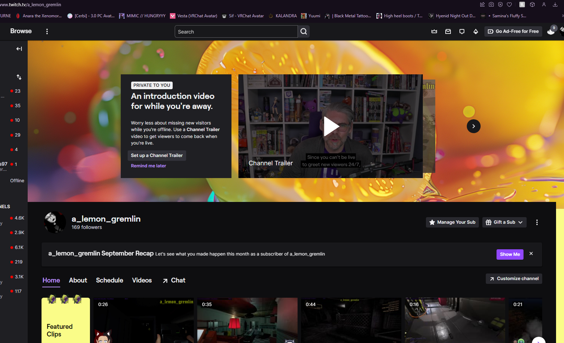
Task: Click the Manage Your Sub button
Action: pyautogui.click(x=452, y=222)
